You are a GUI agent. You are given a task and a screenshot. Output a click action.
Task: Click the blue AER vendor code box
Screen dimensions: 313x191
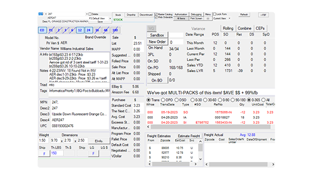(x=40, y=14)
